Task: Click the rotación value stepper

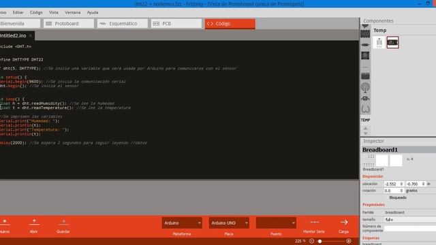Action: coord(401,191)
